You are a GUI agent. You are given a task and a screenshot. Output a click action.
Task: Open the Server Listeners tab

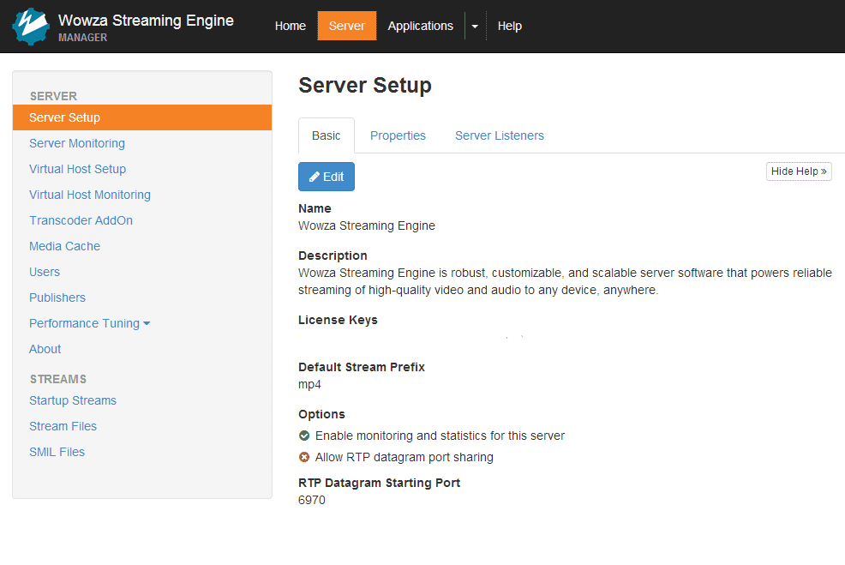pos(500,135)
